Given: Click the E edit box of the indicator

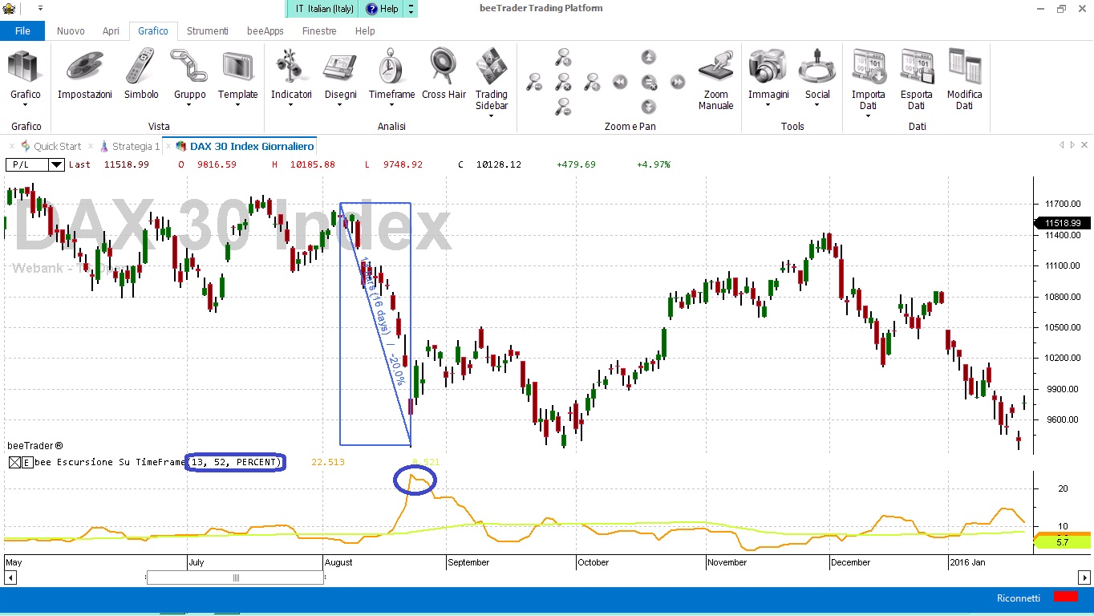Looking at the screenshot, I should click(27, 462).
